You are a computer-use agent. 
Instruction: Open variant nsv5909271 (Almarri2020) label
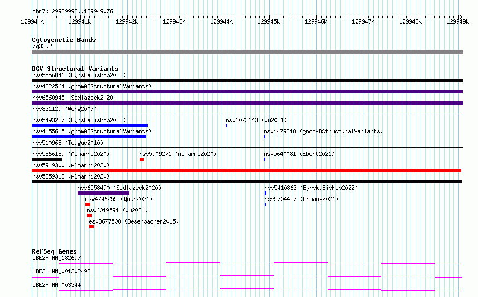[x=178, y=154]
